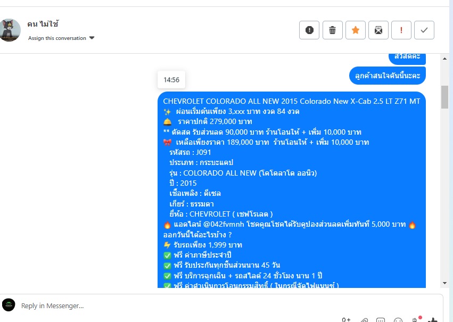Click line แอดไลน์ @042fvmnh

[x=290, y=225]
